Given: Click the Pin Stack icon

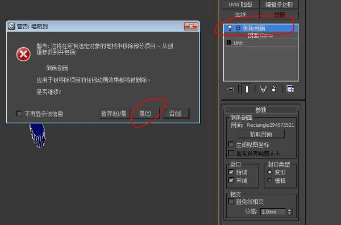Looking at the screenshot, I should tap(230, 89).
